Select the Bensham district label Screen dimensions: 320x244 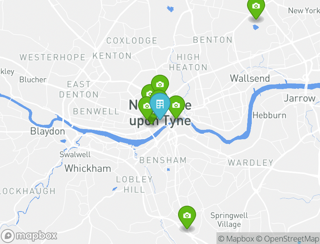[163, 160]
